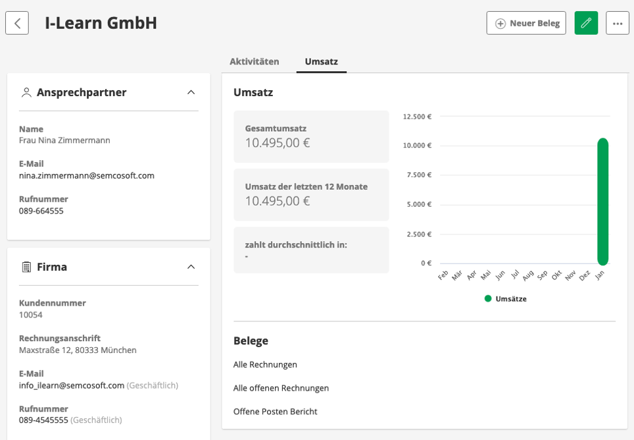The height and width of the screenshot is (440, 634).
Task: Open the Alle Rechnungen link
Action: (265, 365)
